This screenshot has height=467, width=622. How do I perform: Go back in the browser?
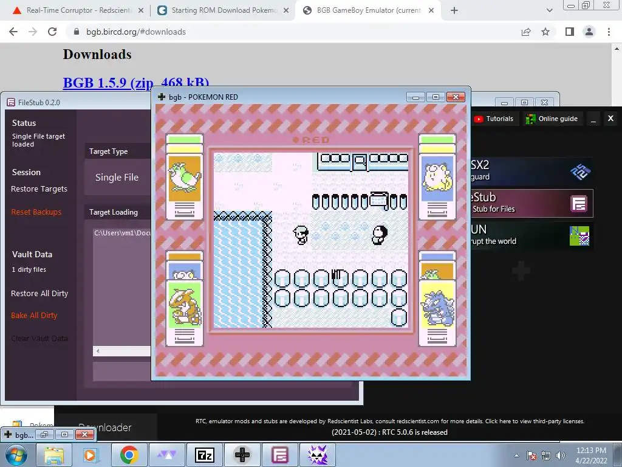click(x=13, y=32)
